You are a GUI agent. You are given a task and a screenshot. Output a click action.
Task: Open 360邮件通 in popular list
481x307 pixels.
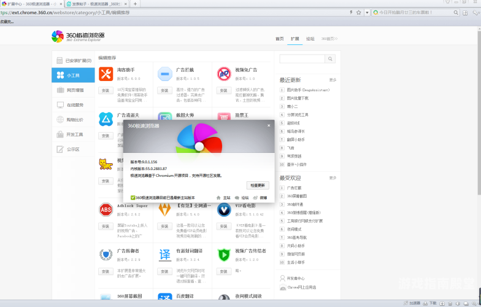pos(294,204)
